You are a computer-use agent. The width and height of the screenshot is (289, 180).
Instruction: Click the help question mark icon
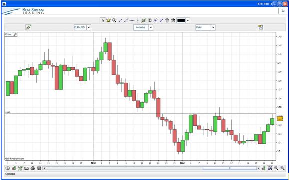[8, 168]
